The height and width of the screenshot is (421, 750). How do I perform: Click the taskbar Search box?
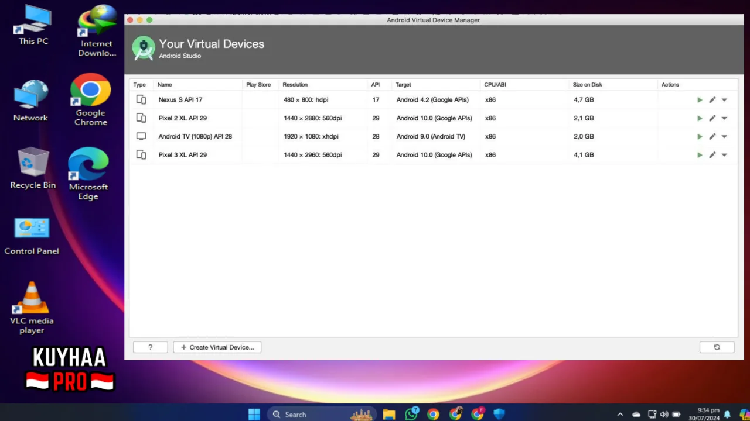321,414
